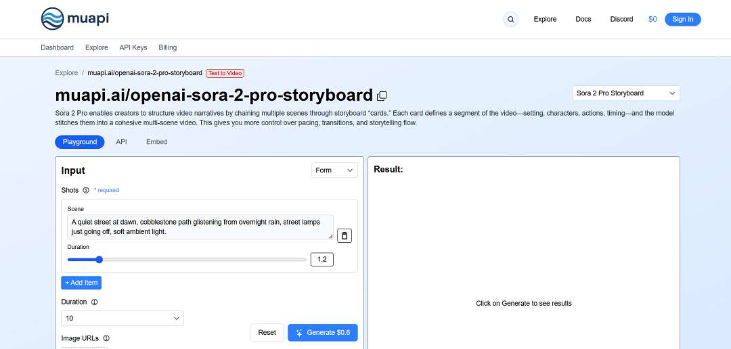Switch to the Playground tab
The width and height of the screenshot is (731, 349).
(x=80, y=142)
